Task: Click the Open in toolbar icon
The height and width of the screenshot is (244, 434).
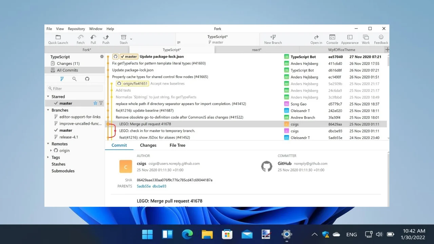Action: [316, 39]
